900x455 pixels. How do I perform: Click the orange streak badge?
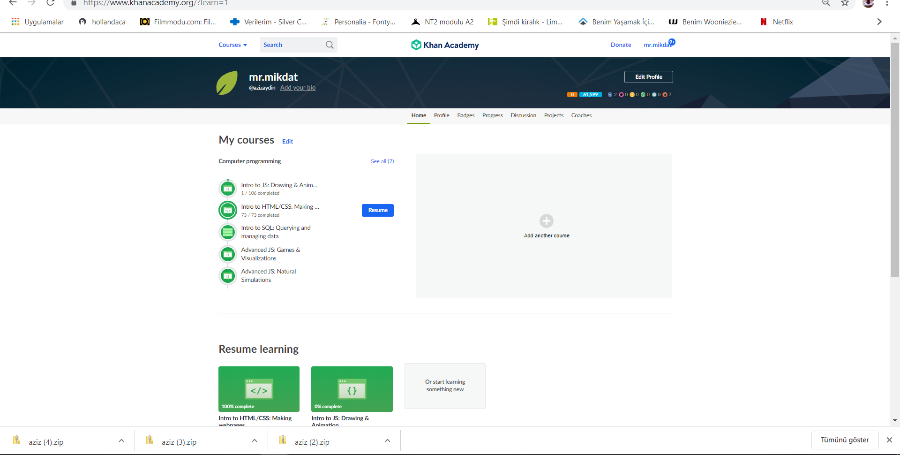[572, 95]
